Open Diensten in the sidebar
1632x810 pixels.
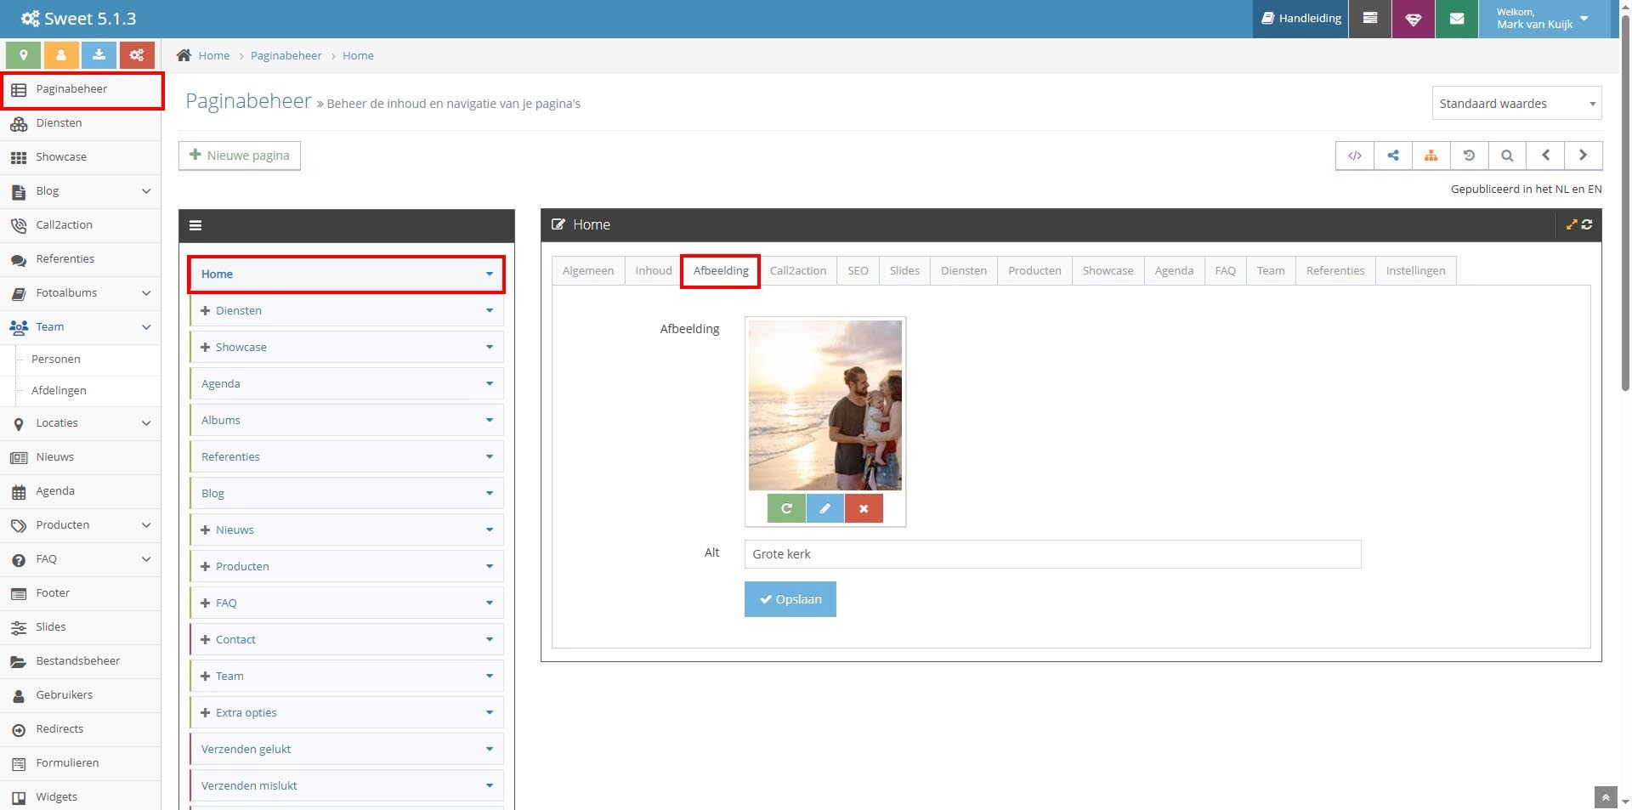pos(81,123)
